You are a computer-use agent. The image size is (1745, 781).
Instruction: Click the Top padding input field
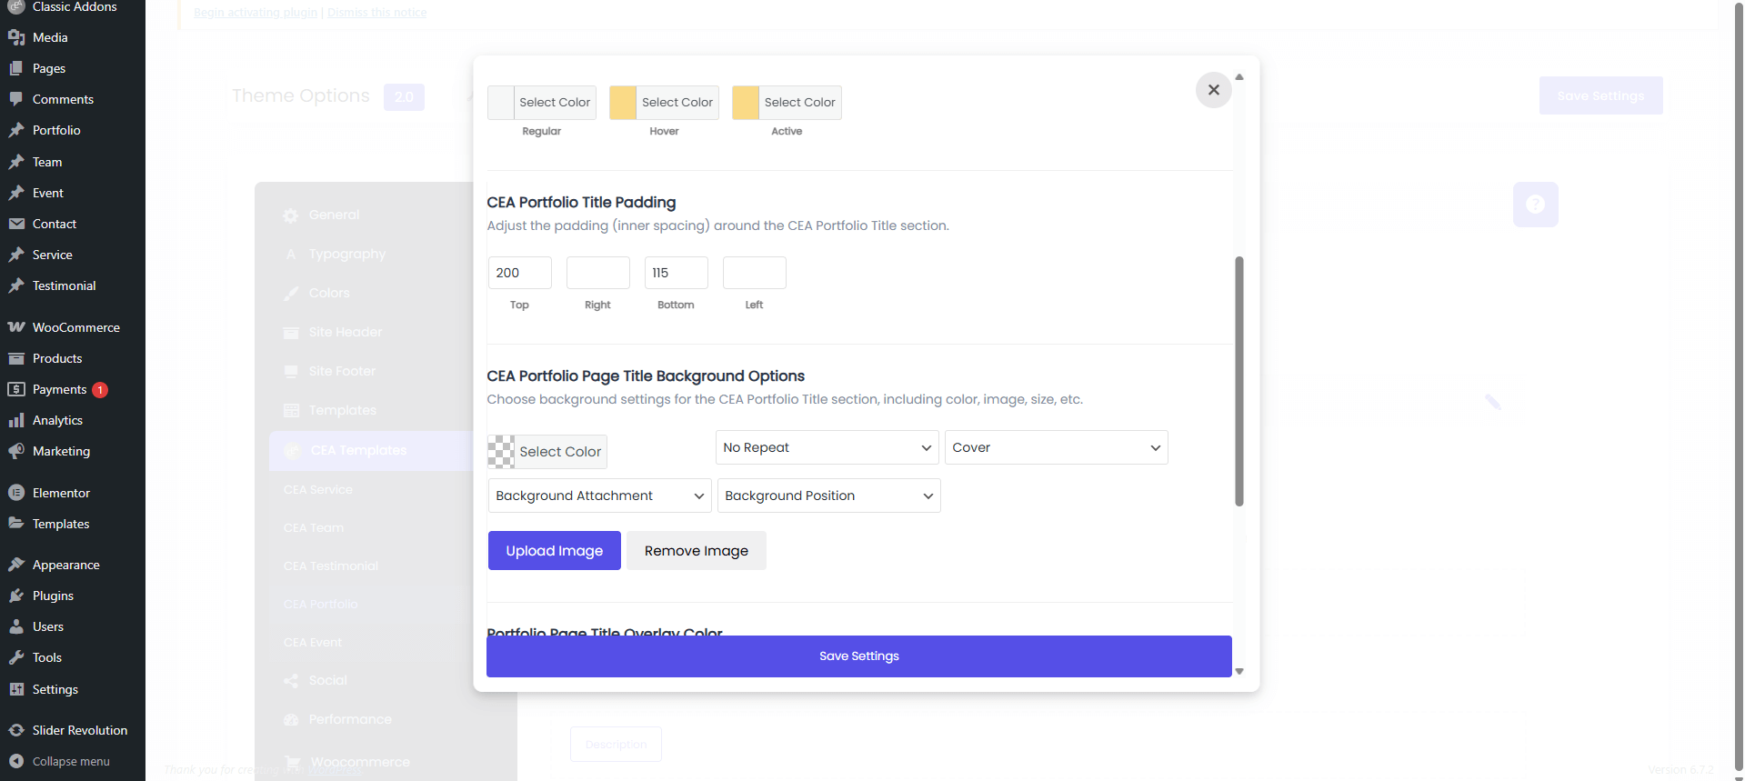(x=519, y=273)
